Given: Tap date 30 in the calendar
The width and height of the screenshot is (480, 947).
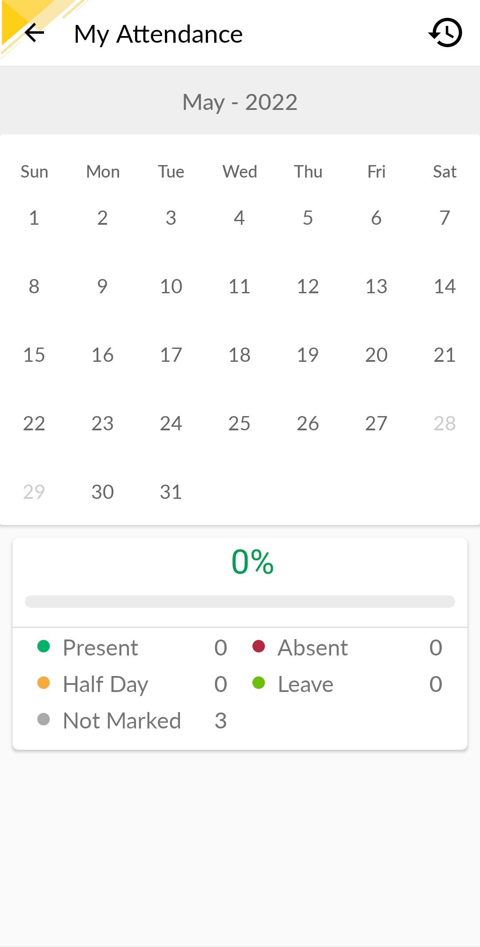Looking at the screenshot, I should [x=103, y=492].
